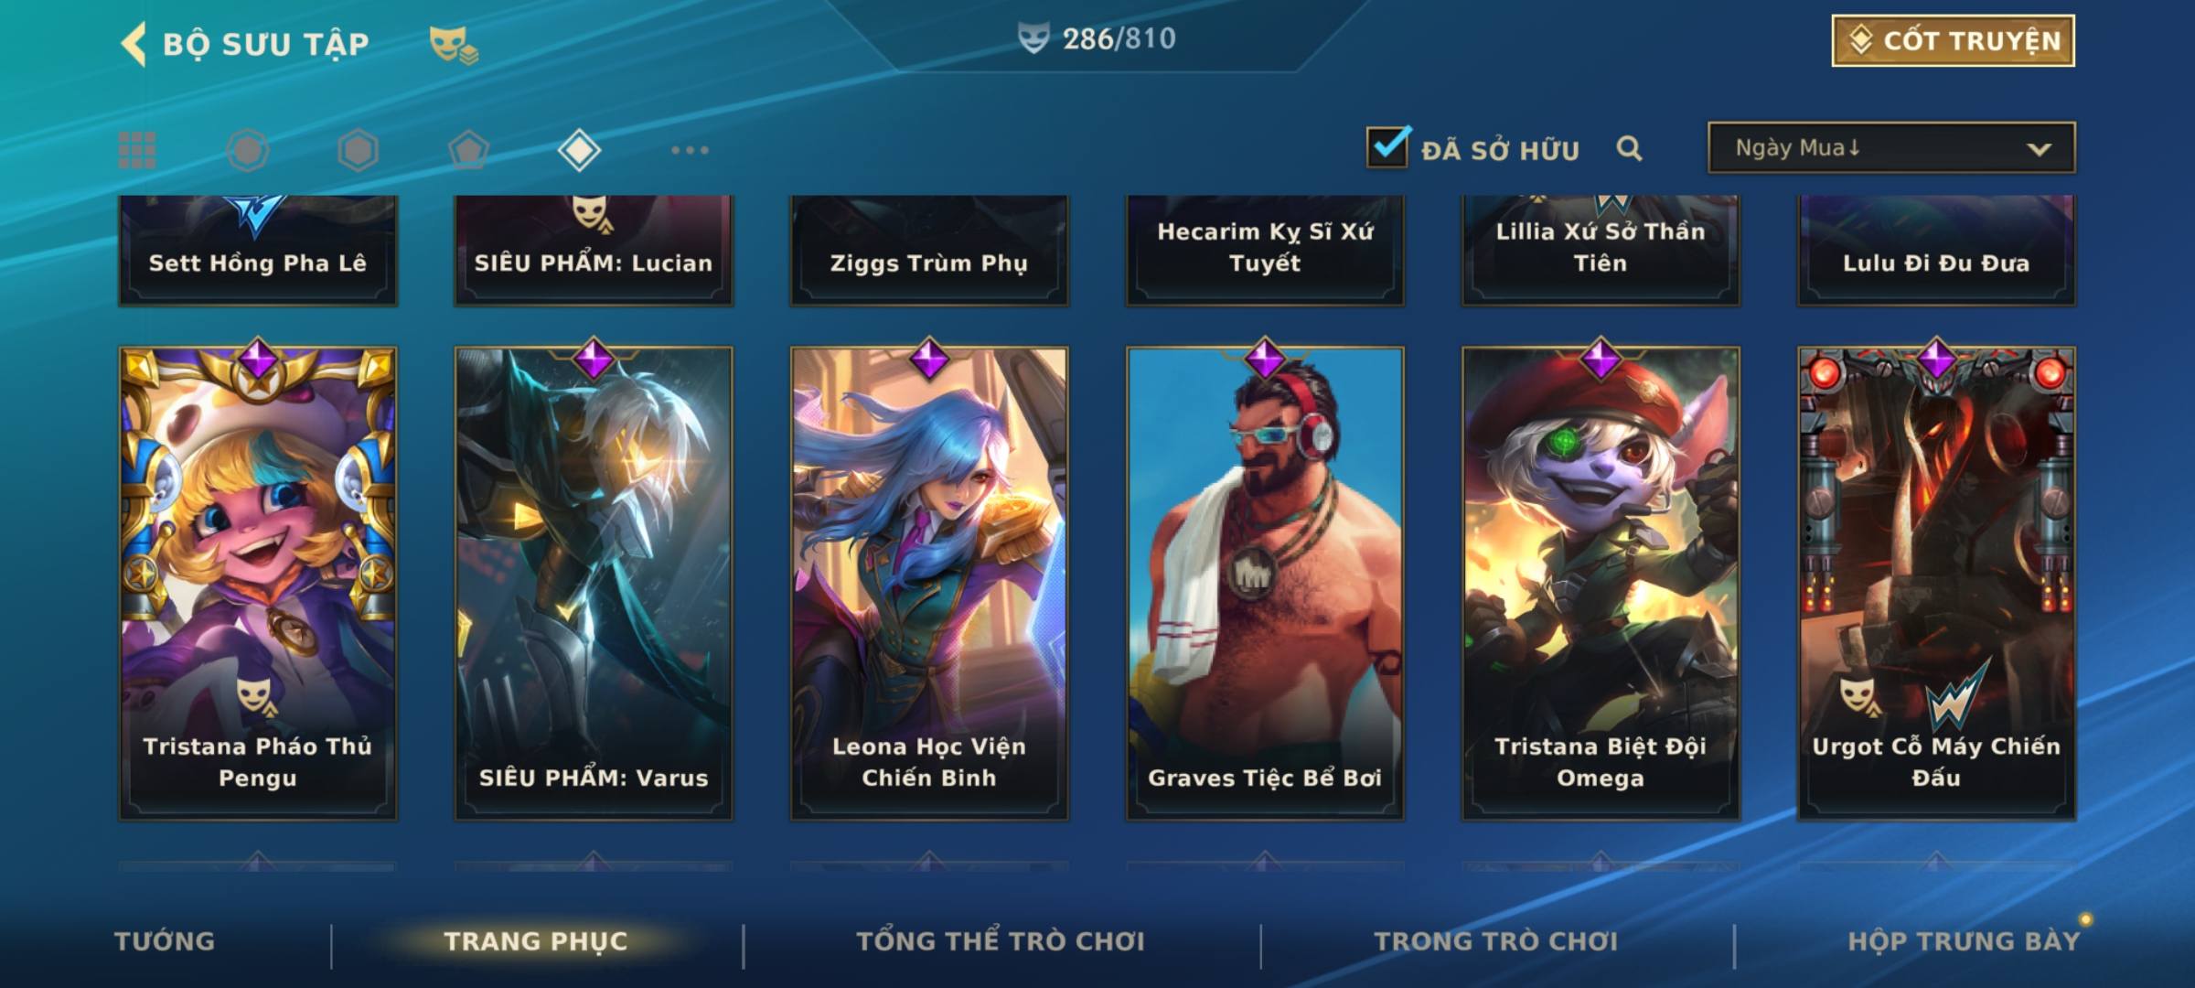Select the grid all-rarities filter icon
This screenshot has height=988, width=2195.
pos(137,150)
